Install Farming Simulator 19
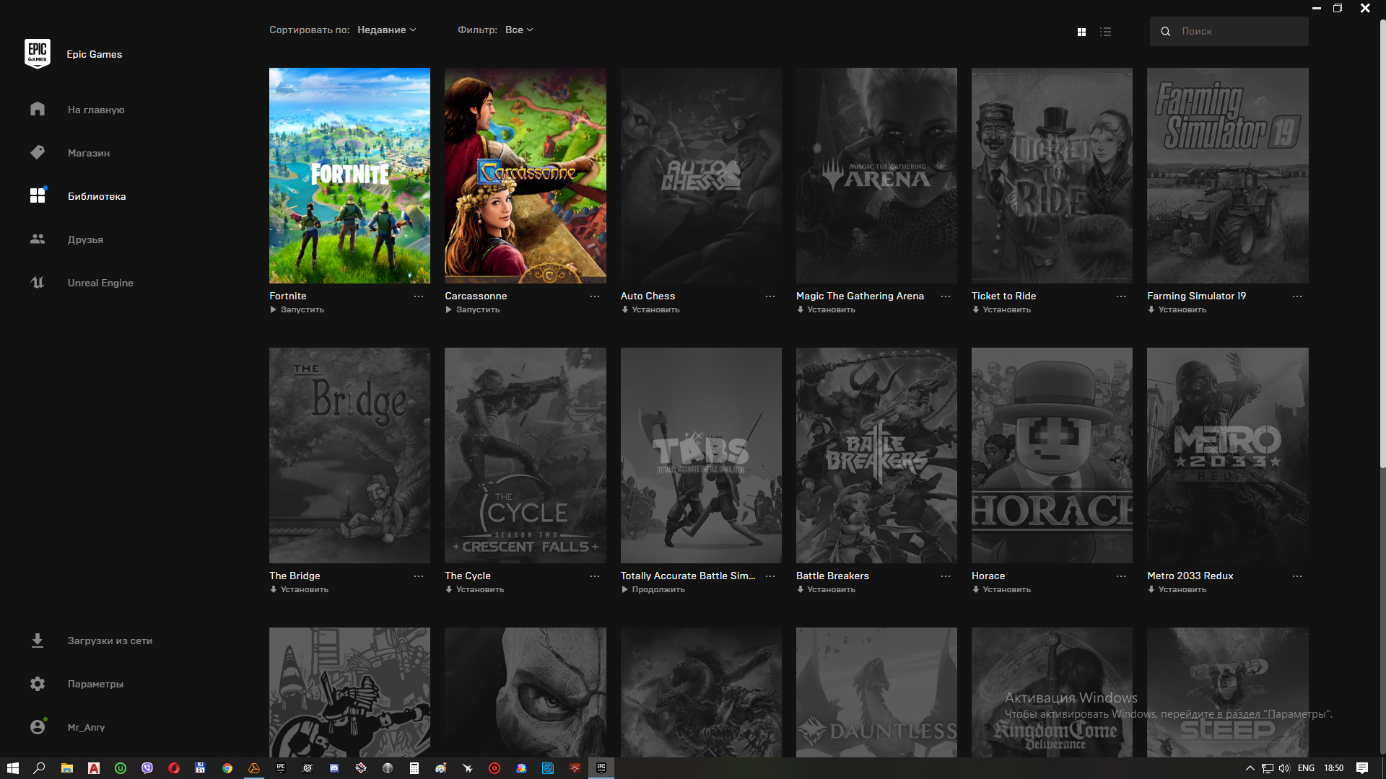1386x779 pixels. coord(1177,309)
